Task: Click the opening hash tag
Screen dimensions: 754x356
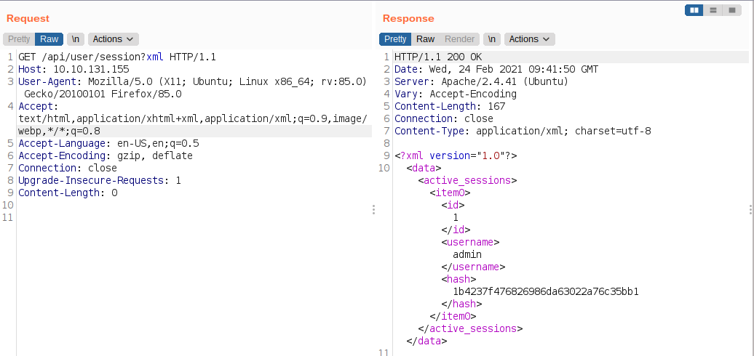Action: [x=459, y=279]
